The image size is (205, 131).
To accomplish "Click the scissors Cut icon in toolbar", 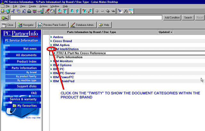I will coord(13,11).
